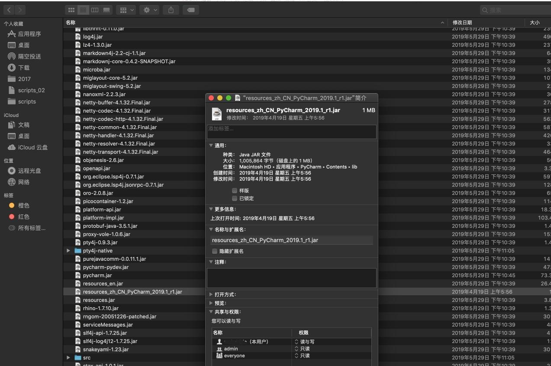The width and height of the screenshot is (551, 366).
Task: Switch to column view in toolbar
Action: (94, 10)
